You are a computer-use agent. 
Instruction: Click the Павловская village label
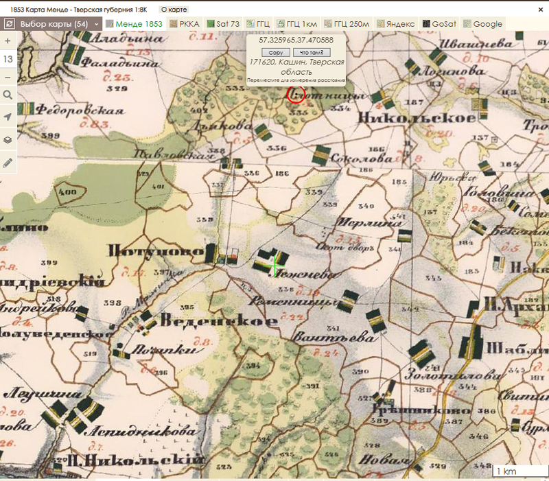tap(174, 154)
